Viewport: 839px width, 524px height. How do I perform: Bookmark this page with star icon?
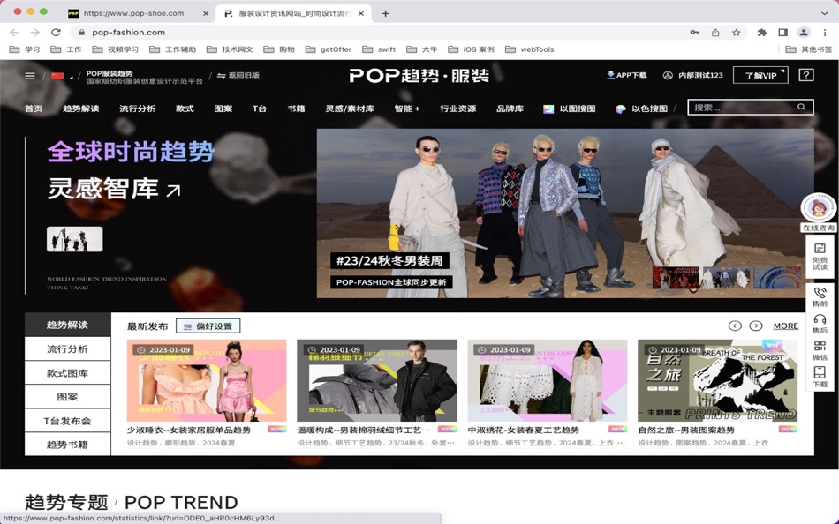737,32
